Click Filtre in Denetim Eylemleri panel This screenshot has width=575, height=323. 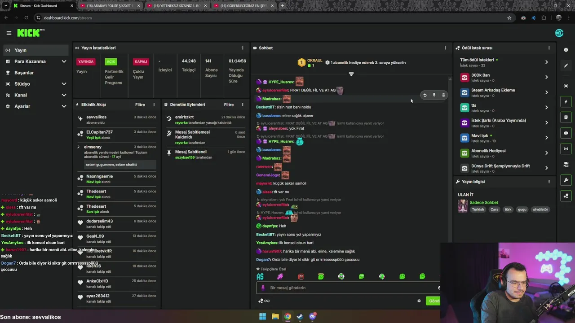pos(229,105)
